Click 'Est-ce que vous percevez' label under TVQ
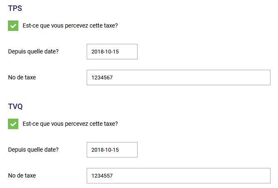 pyautogui.click(x=70, y=124)
